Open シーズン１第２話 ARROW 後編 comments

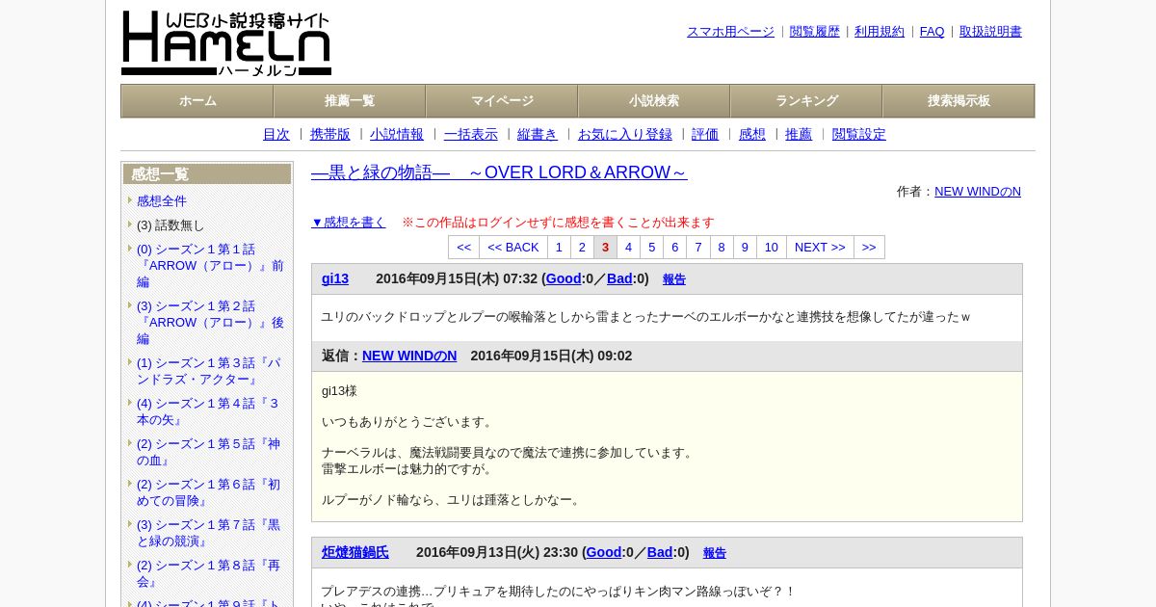point(210,323)
